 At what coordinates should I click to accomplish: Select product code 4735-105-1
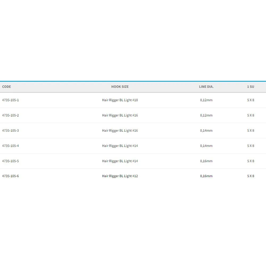click(10, 100)
